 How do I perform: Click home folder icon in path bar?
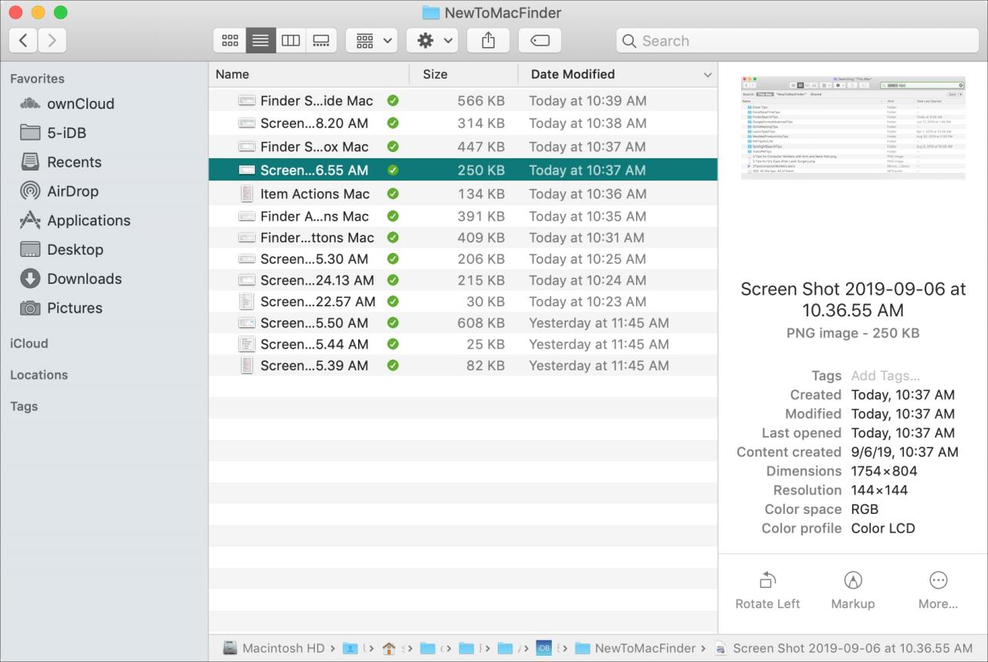pyautogui.click(x=389, y=648)
